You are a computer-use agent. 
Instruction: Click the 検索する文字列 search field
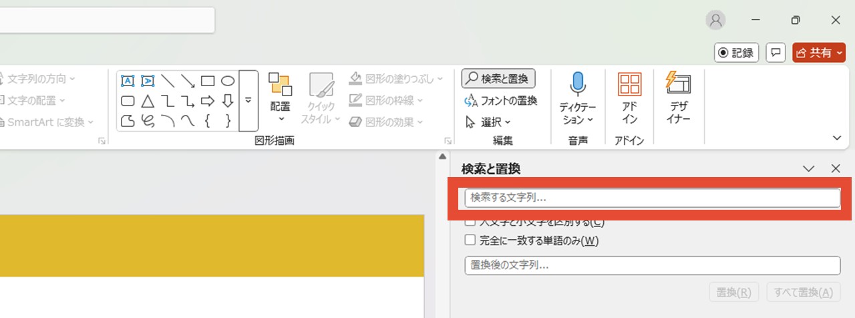click(652, 198)
